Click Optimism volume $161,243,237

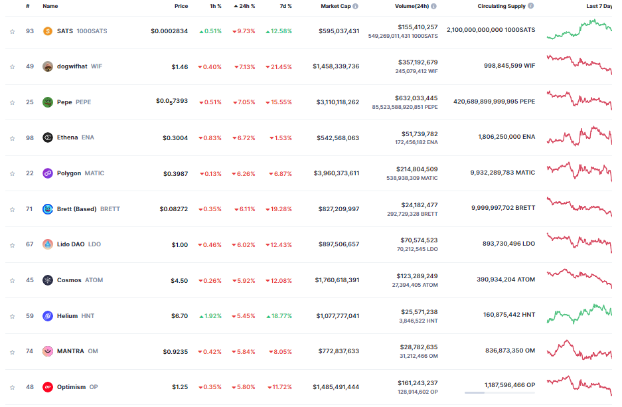(x=418, y=383)
